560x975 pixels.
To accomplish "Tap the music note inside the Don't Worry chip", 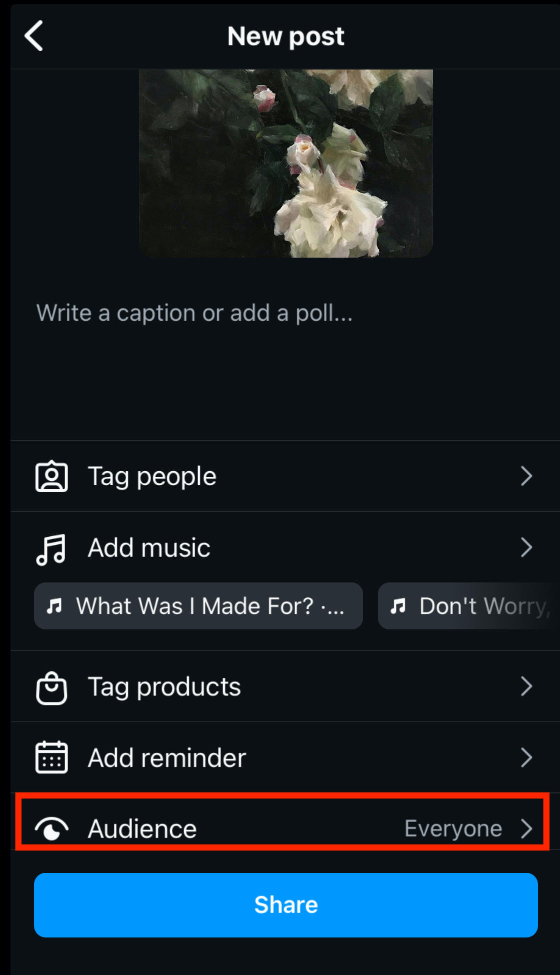I will (x=398, y=606).
